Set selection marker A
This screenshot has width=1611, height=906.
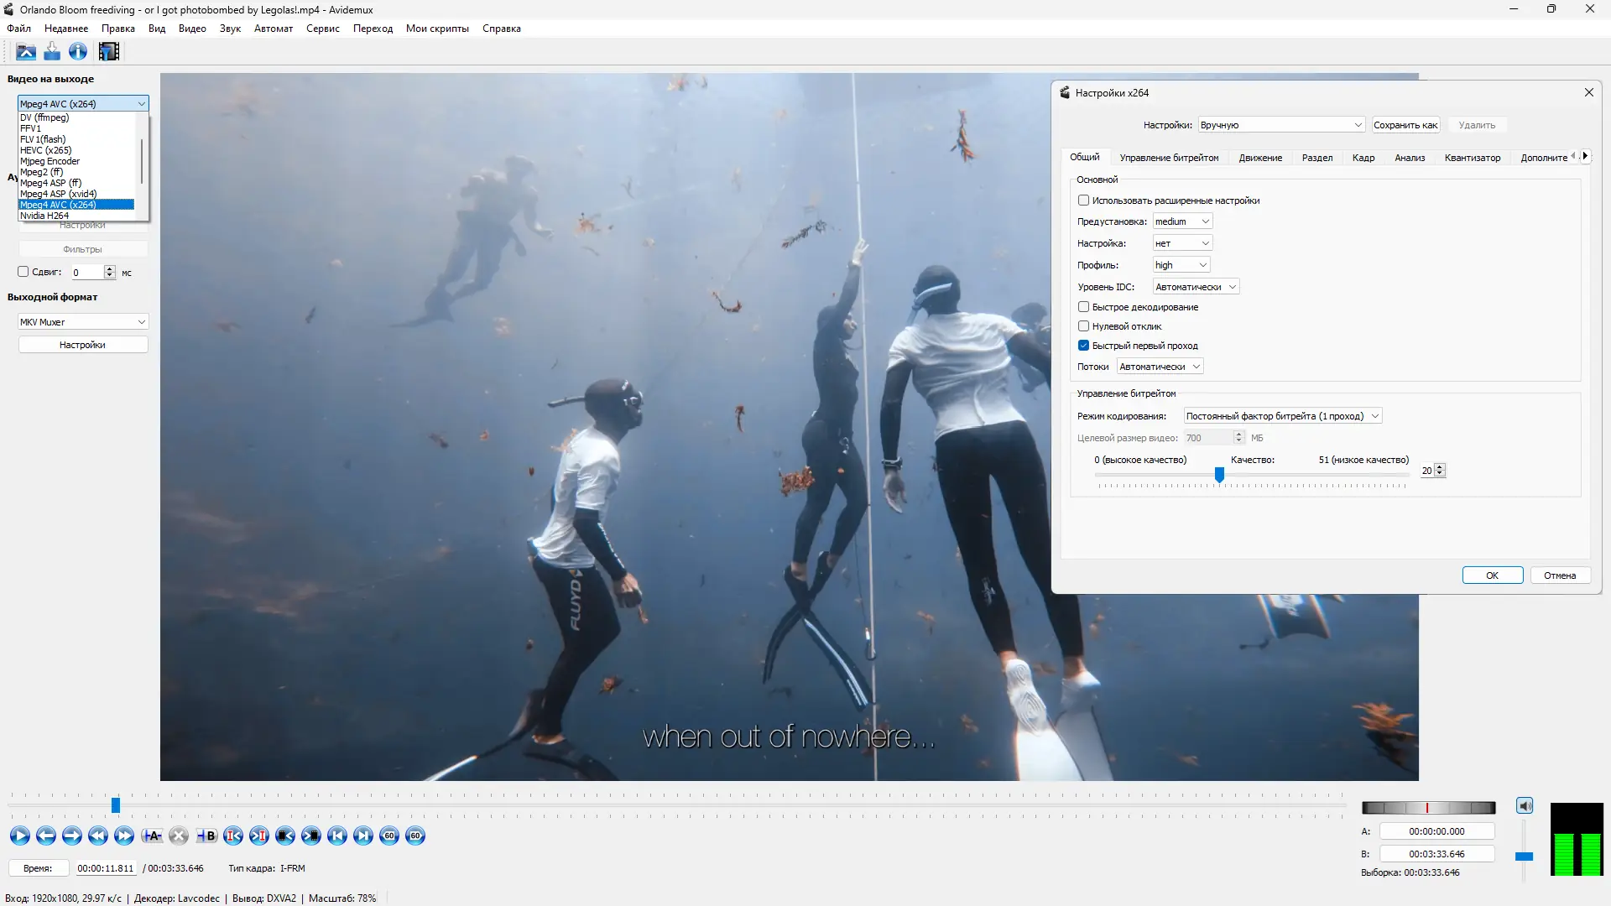click(x=152, y=836)
